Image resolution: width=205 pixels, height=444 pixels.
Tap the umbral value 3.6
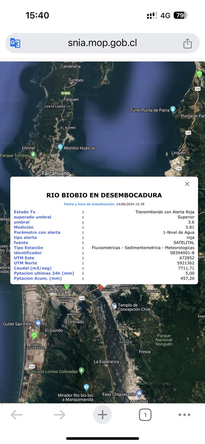pos(191,222)
